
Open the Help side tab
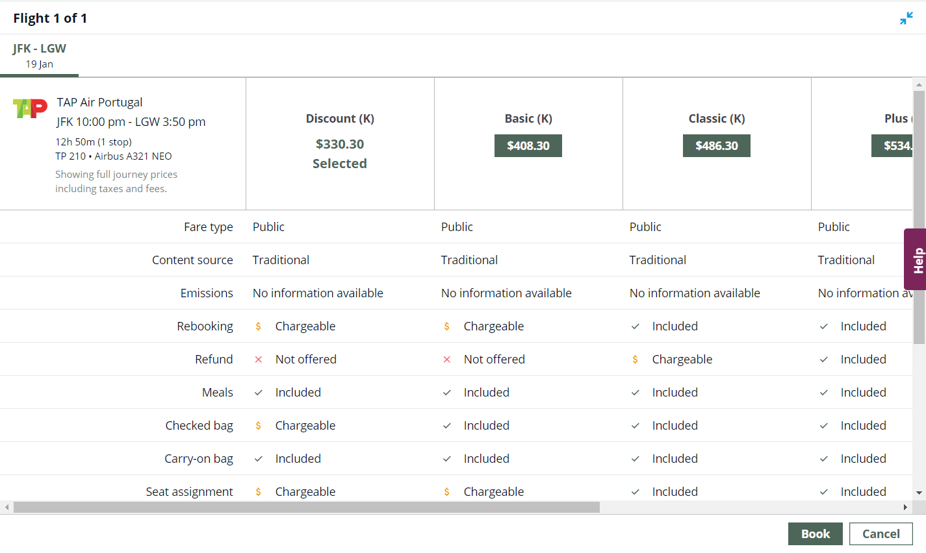(x=916, y=260)
